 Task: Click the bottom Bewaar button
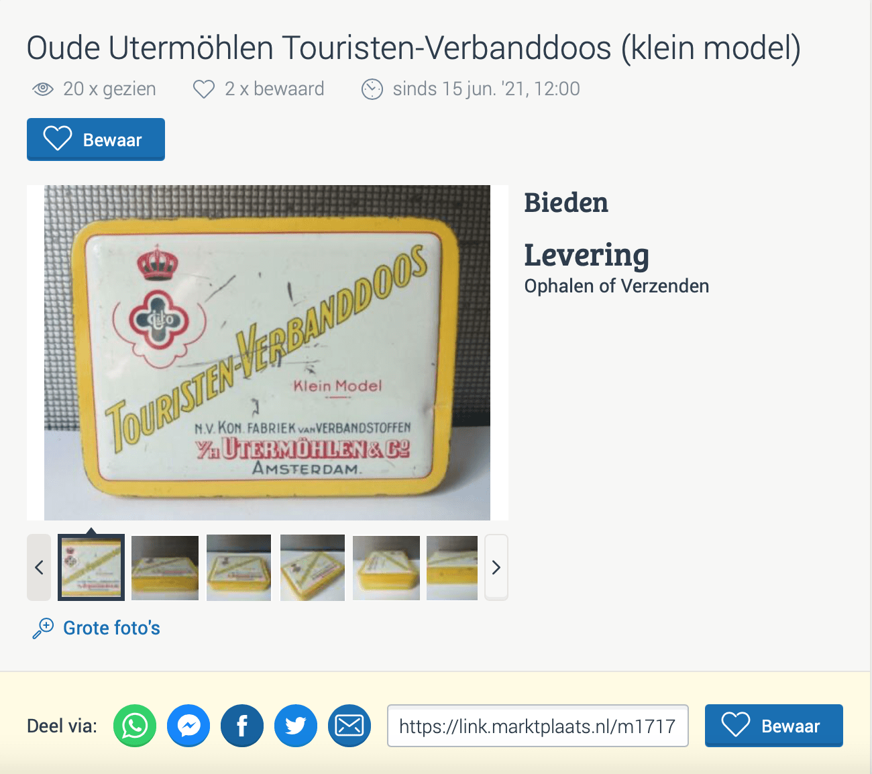point(774,726)
